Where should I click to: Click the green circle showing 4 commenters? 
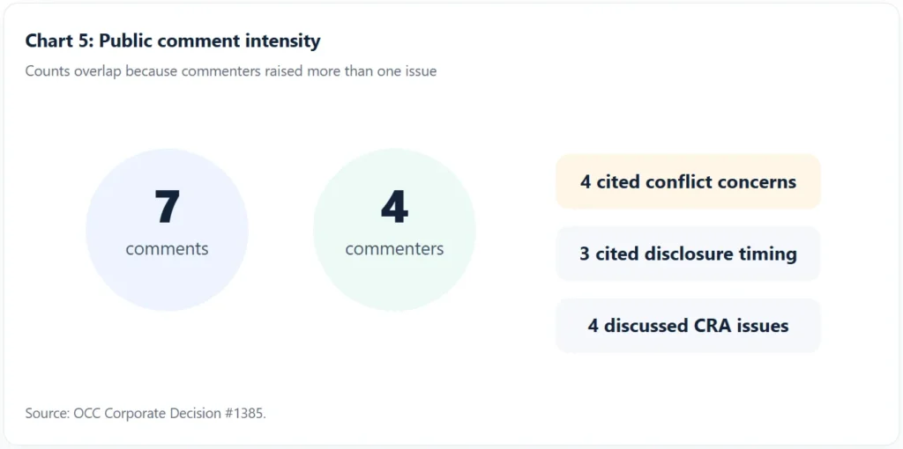pyautogui.click(x=394, y=230)
